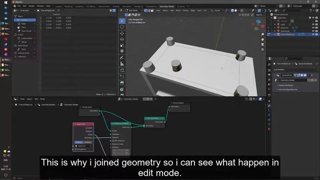Select the Transform tool in viewport toolbar
320x180 pixels.
point(122,51)
